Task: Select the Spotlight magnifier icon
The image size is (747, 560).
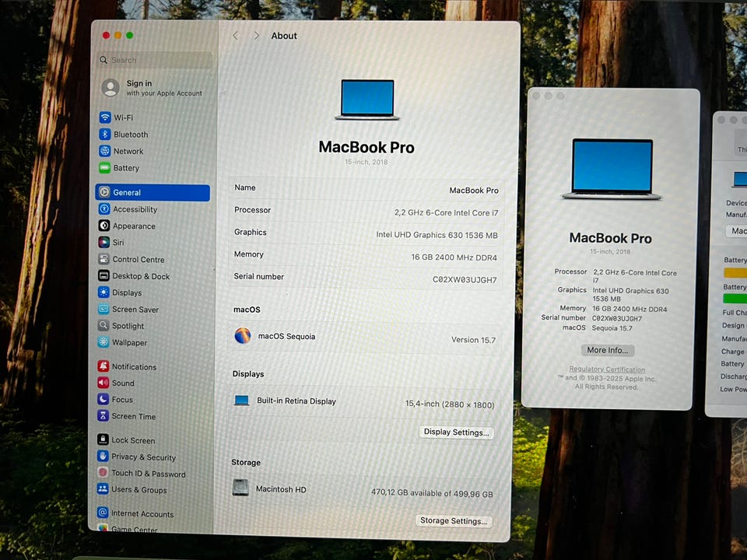Action: click(103, 326)
